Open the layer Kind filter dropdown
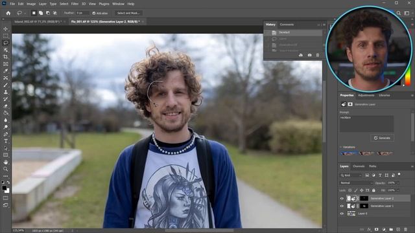 351,175
